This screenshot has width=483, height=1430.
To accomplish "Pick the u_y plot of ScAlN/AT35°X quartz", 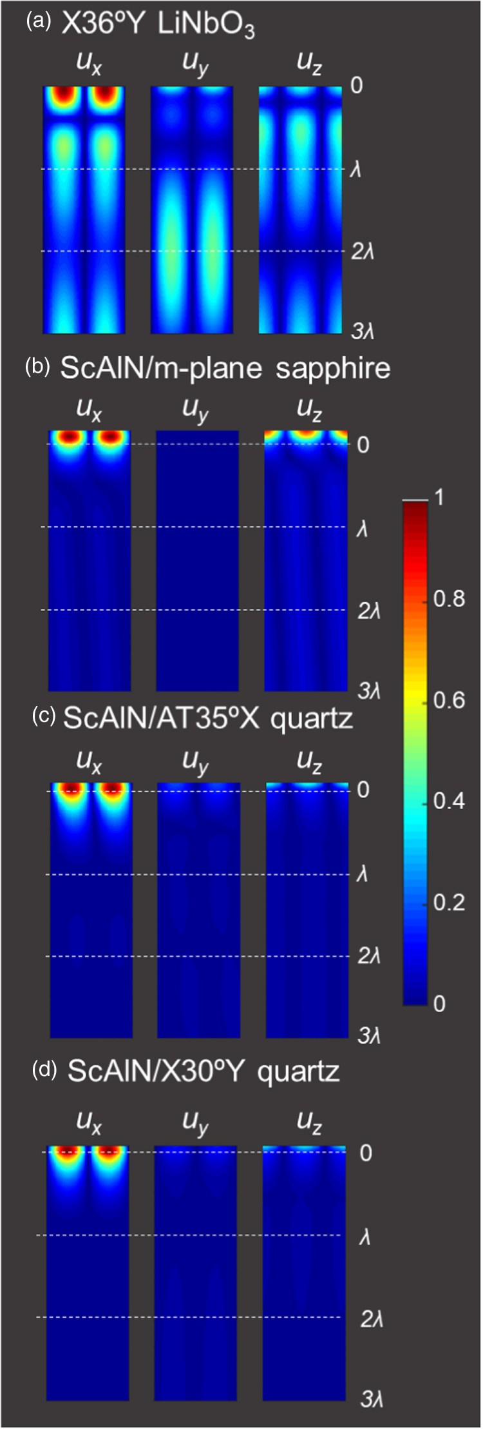I will coord(199,910).
